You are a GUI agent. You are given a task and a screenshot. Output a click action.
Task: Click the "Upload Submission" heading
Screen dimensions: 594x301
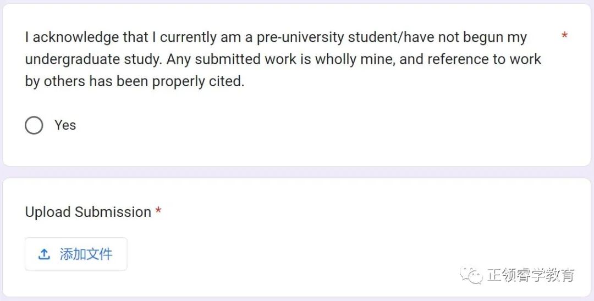coord(88,212)
